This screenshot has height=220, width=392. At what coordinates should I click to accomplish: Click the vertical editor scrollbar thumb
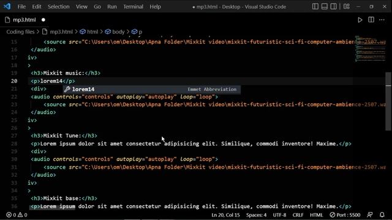pyautogui.click(x=388, y=101)
